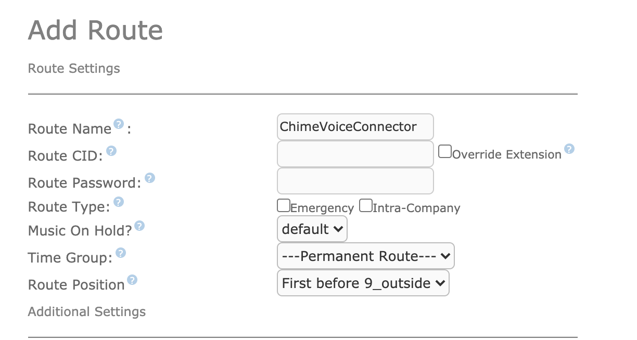Click help icon beside Route Password
This screenshot has height=340, width=637.
150,178
